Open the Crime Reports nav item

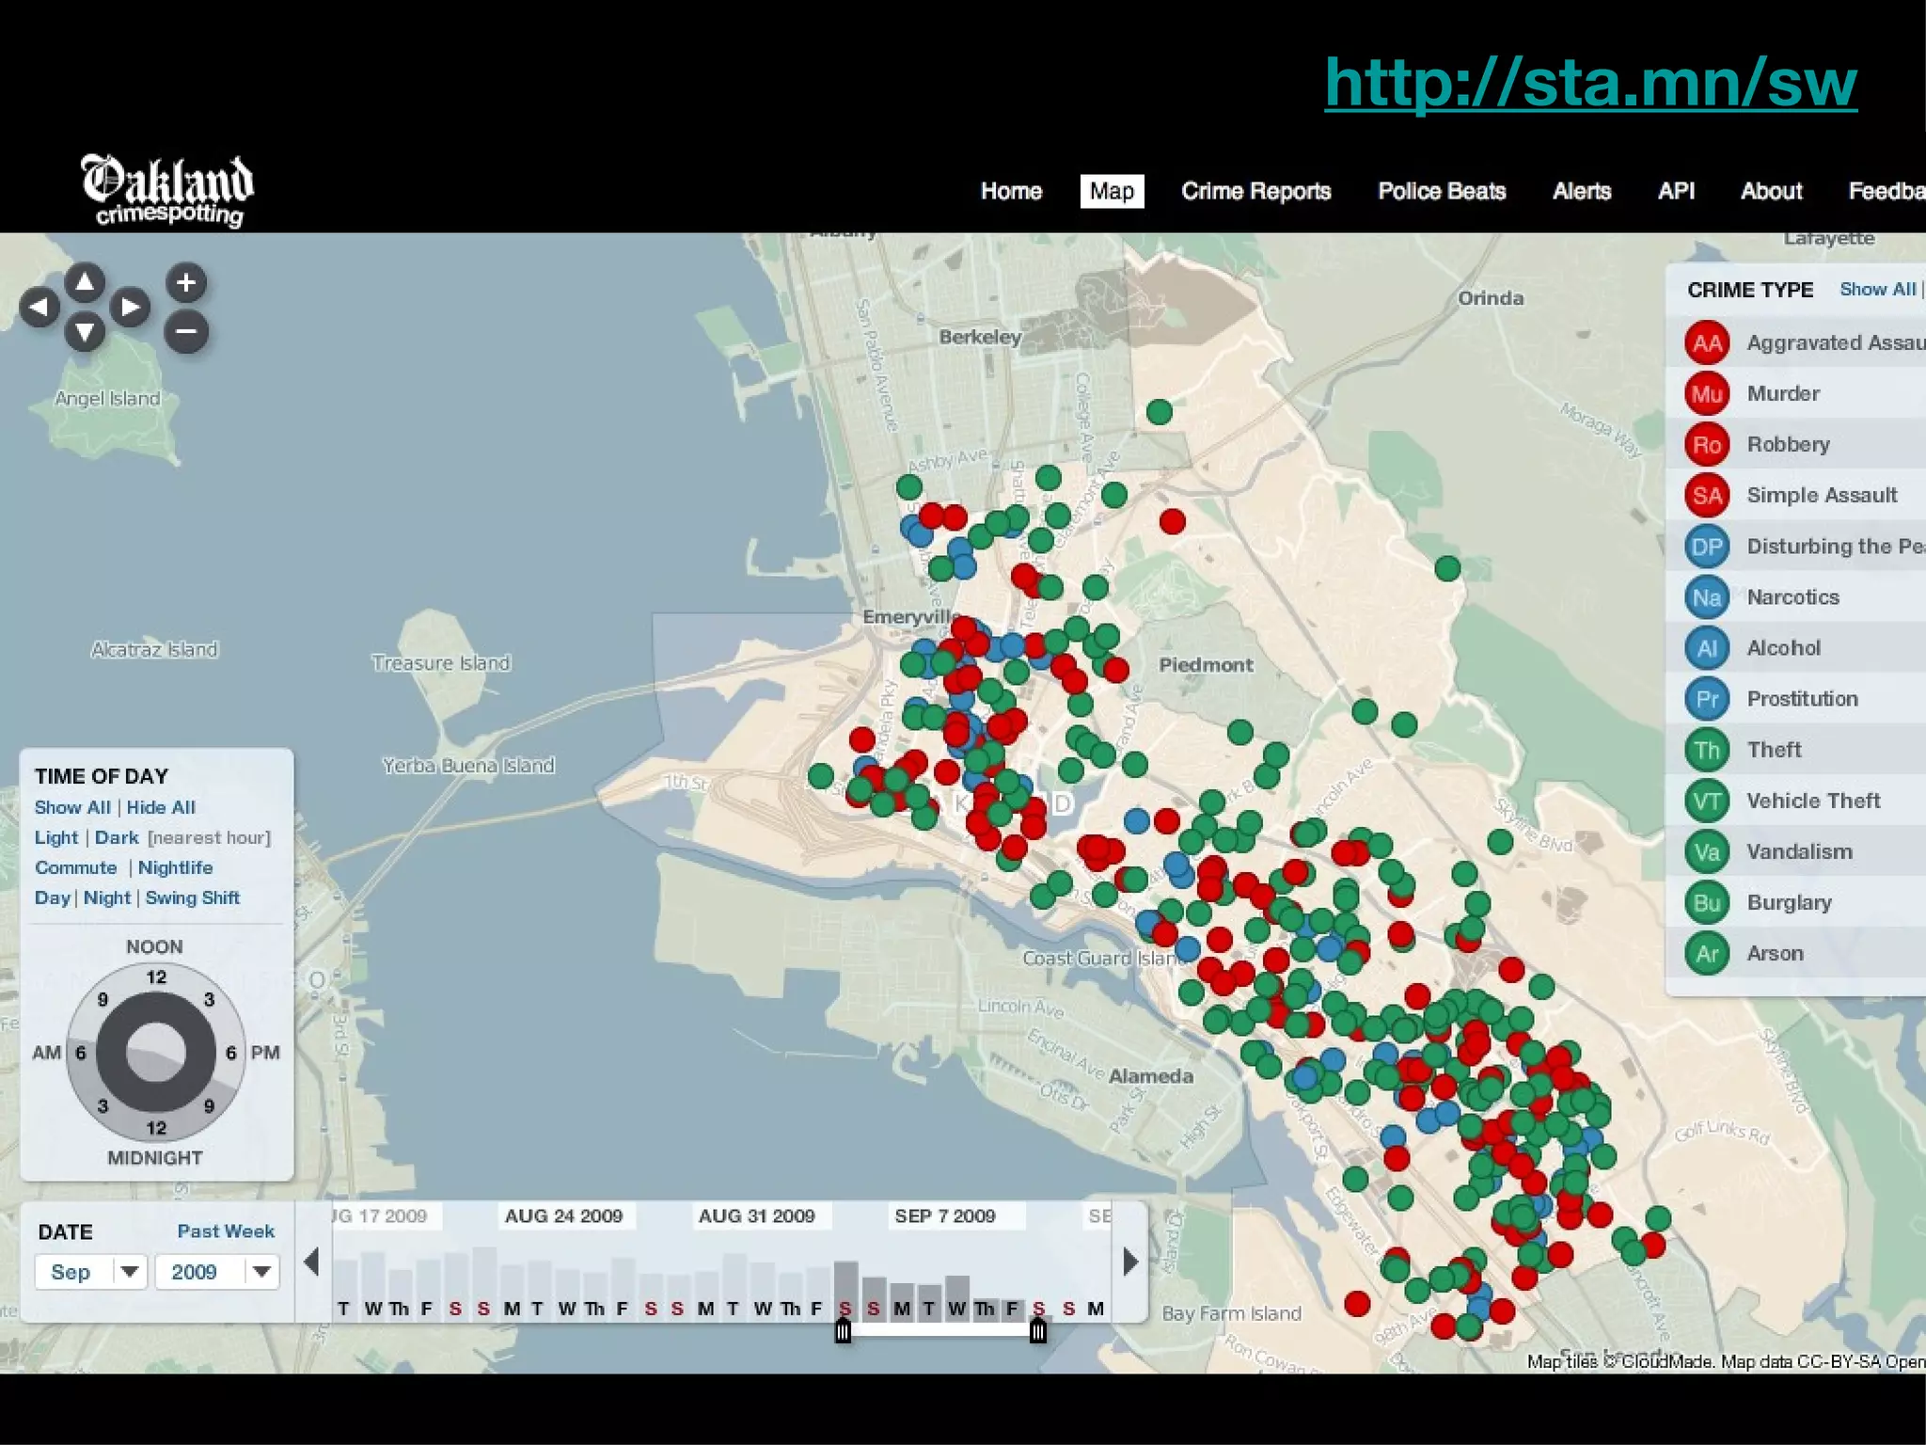[x=1255, y=191]
